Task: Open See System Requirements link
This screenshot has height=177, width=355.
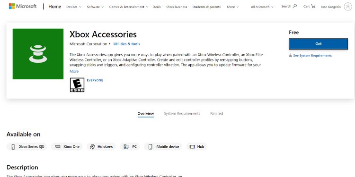Action: [311, 56]
